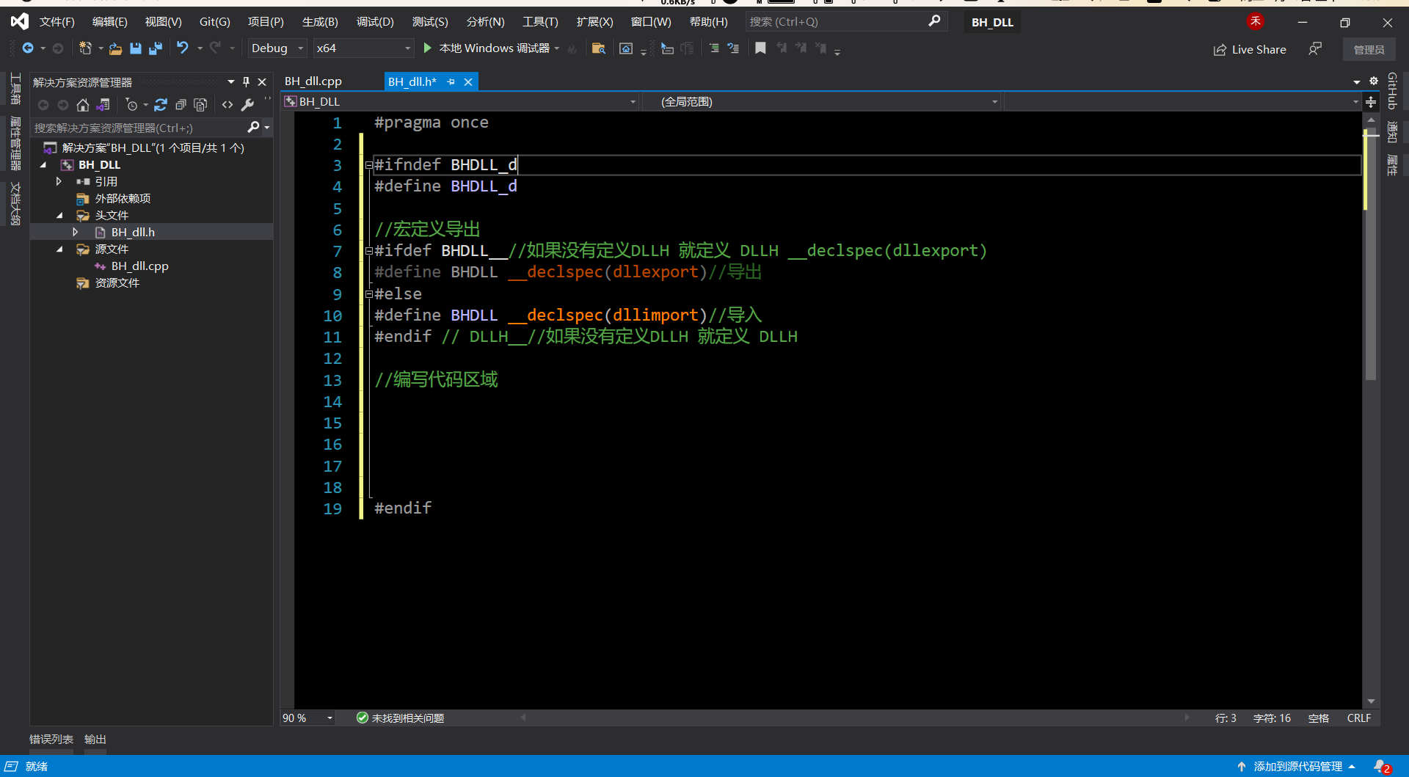1409x777 pixels.
Task: Pin the Solution Explorer panel
Action: 246,81
